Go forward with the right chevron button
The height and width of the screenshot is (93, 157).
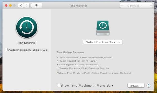(27, 5)
